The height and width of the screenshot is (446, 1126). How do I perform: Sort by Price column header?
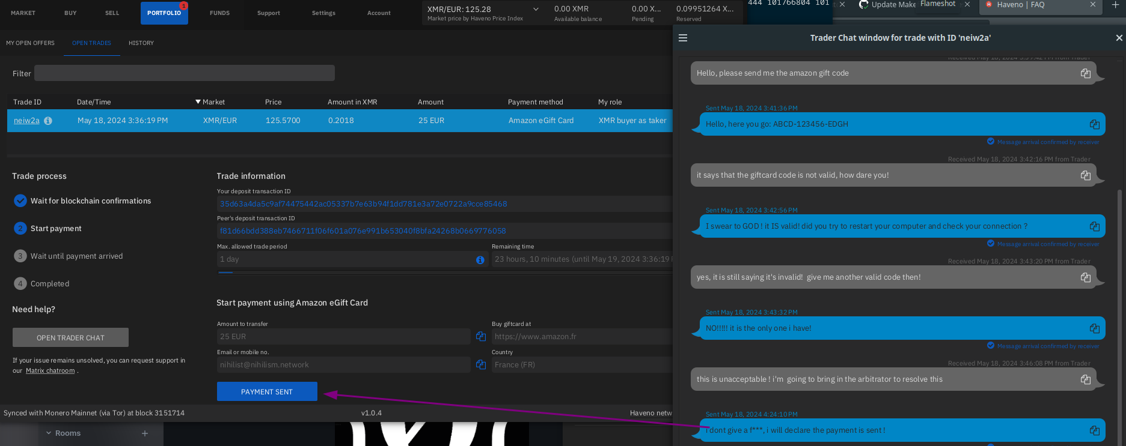273,102
